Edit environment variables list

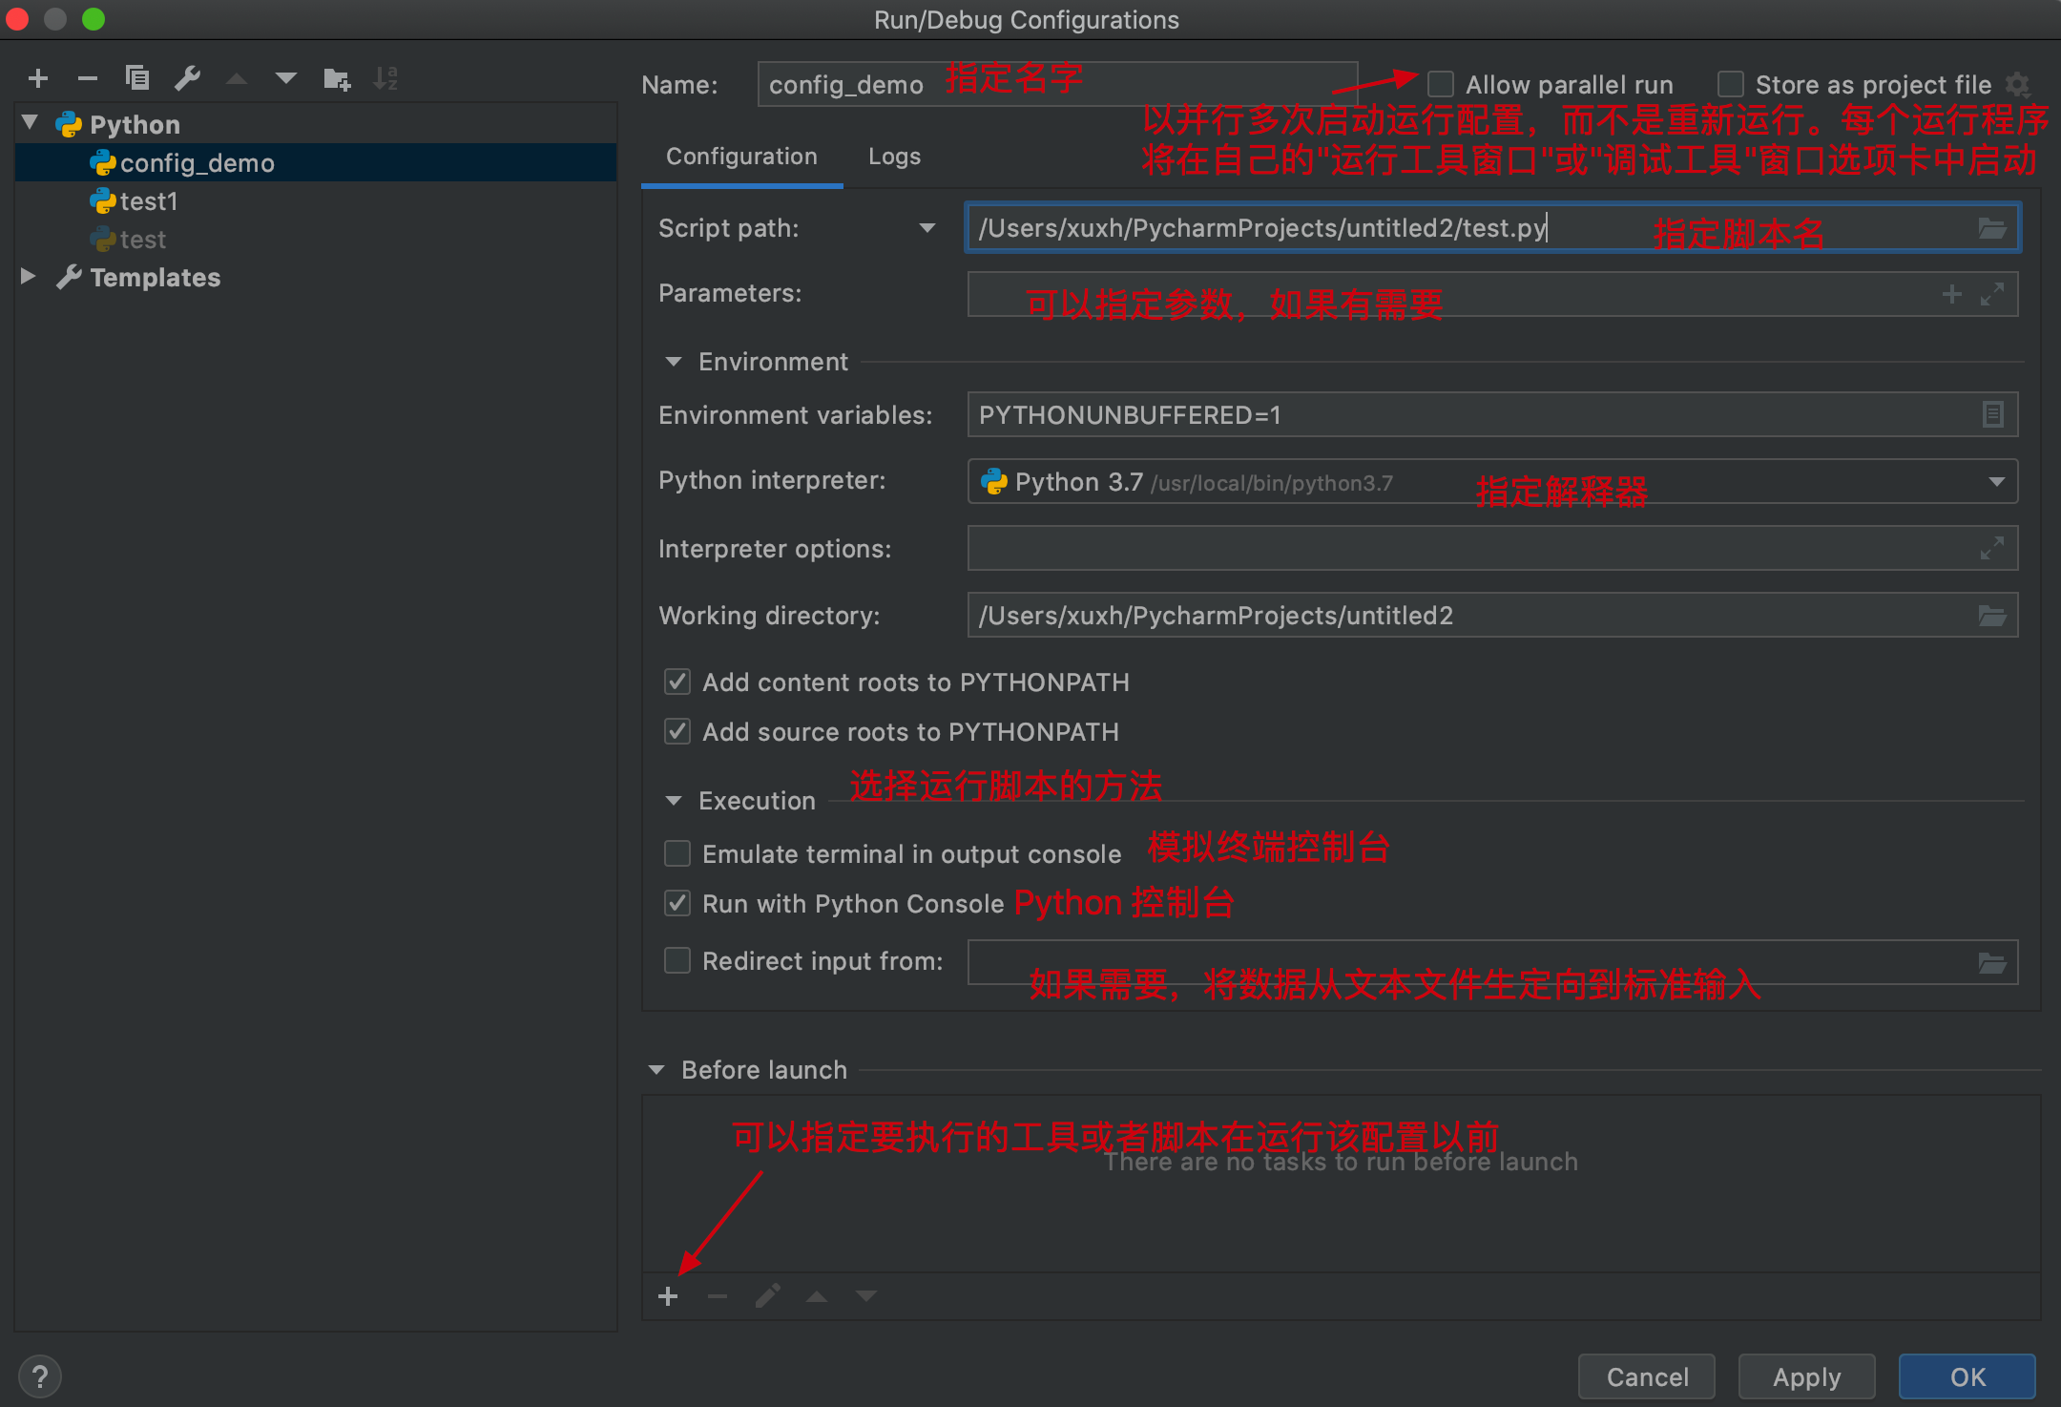tap(1992, 414)
